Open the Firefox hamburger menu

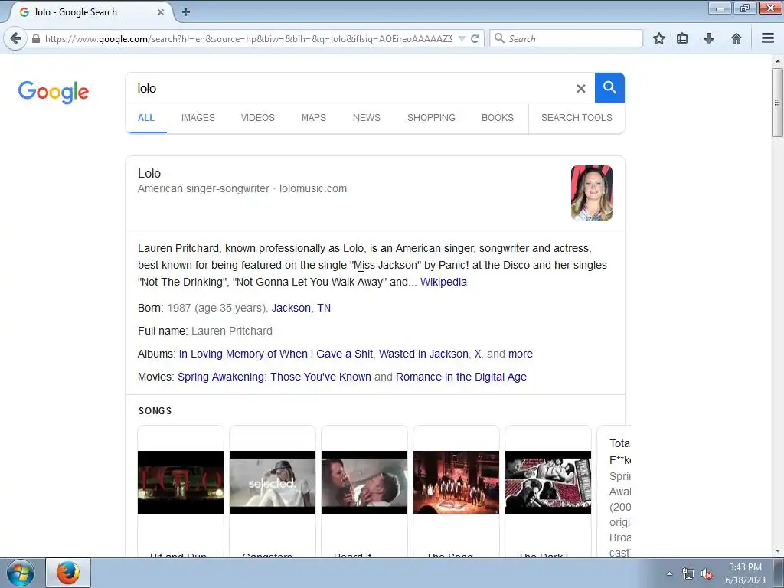pyautogui.click(x=768, y=38)
